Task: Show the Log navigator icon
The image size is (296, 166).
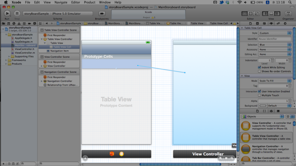Action: pos(34,24)
